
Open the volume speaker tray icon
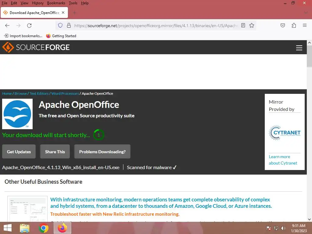pos(283,228)
